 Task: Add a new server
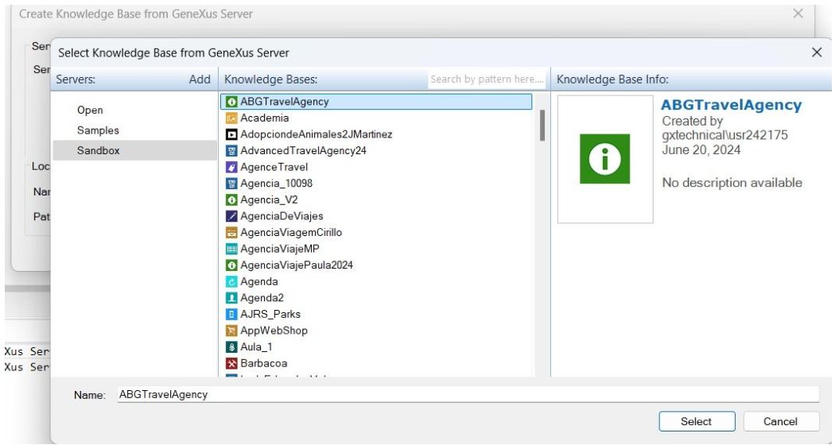click(x=200, y=79)
